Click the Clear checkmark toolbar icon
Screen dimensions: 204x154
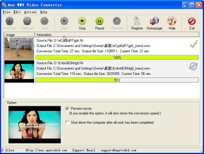click(45, 21)
